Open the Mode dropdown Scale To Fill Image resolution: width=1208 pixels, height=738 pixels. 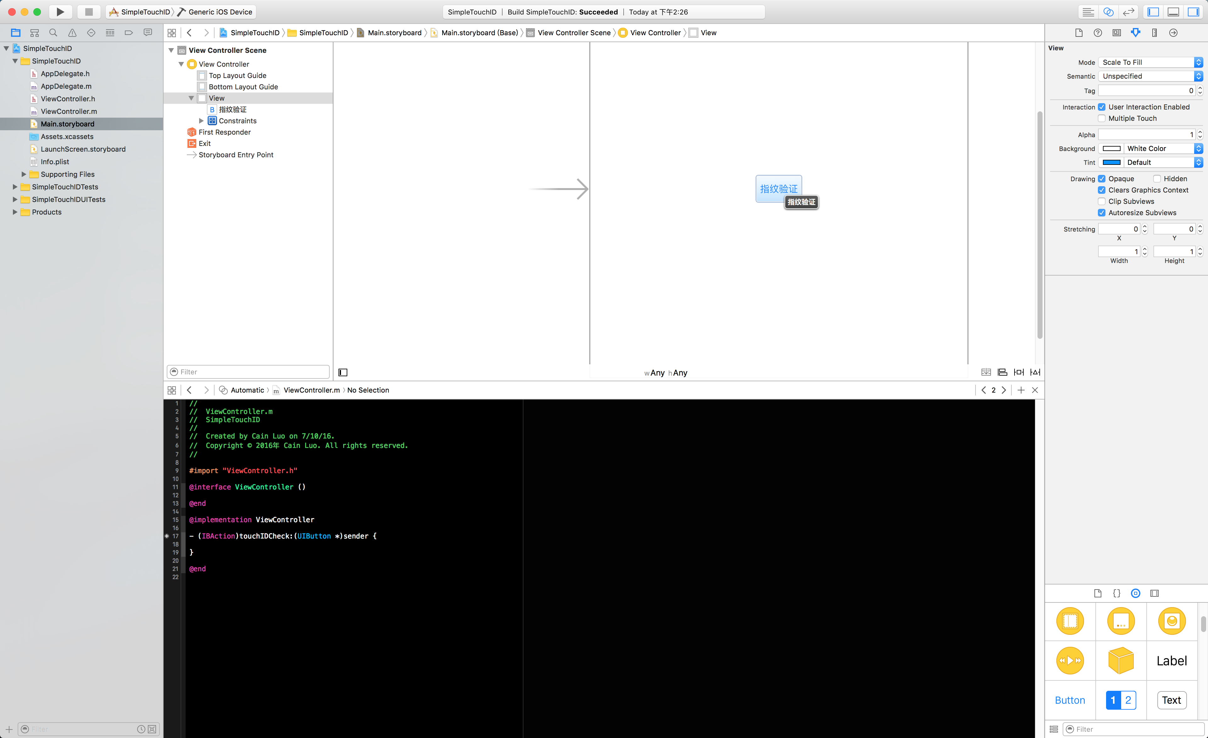coord(1150,62)
